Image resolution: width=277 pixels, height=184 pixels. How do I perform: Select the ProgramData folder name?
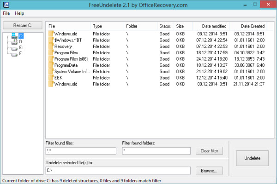[66, 65]
